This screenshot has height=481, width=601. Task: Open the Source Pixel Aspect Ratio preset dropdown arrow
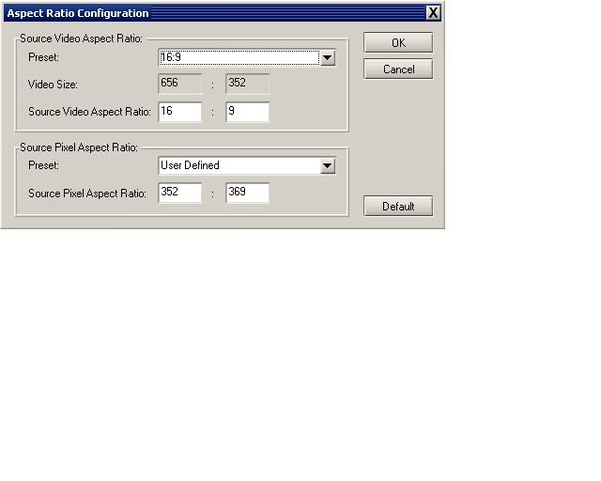tap(328, 166)
